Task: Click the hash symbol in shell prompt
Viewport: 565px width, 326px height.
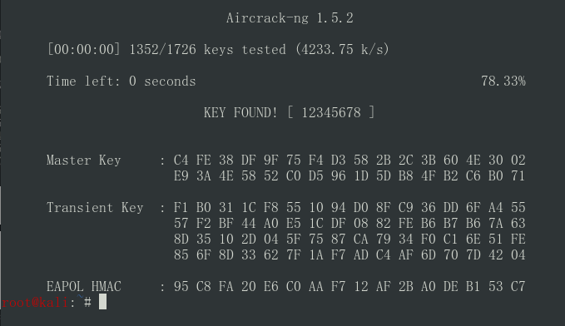Action: pyautogui.click(x=87, y=302)
